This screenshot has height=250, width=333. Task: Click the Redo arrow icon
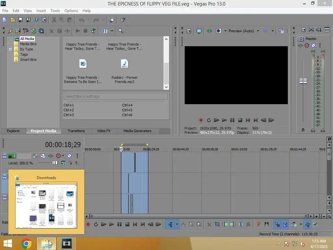[x=96, y=20]
